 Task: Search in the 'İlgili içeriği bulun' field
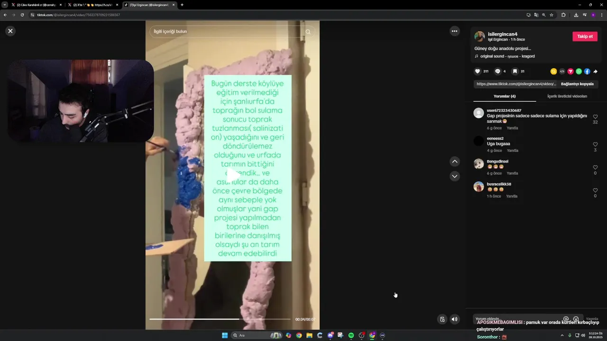[x=225, y=31]
